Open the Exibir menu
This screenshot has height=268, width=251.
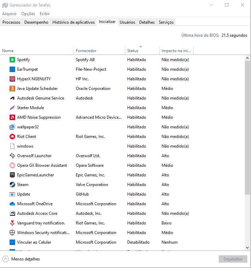pos(45,14)
